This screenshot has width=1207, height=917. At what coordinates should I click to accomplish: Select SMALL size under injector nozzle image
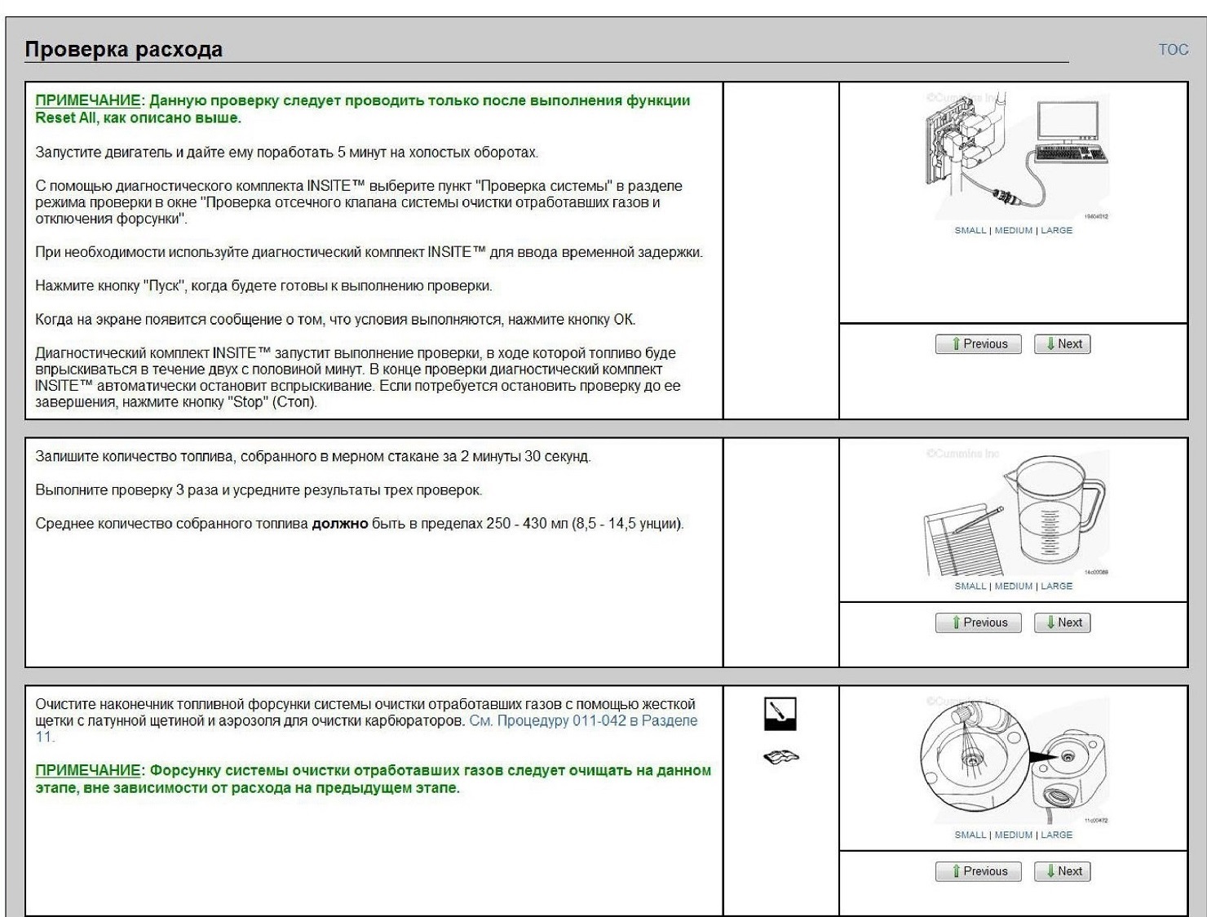tap(970, 835)
